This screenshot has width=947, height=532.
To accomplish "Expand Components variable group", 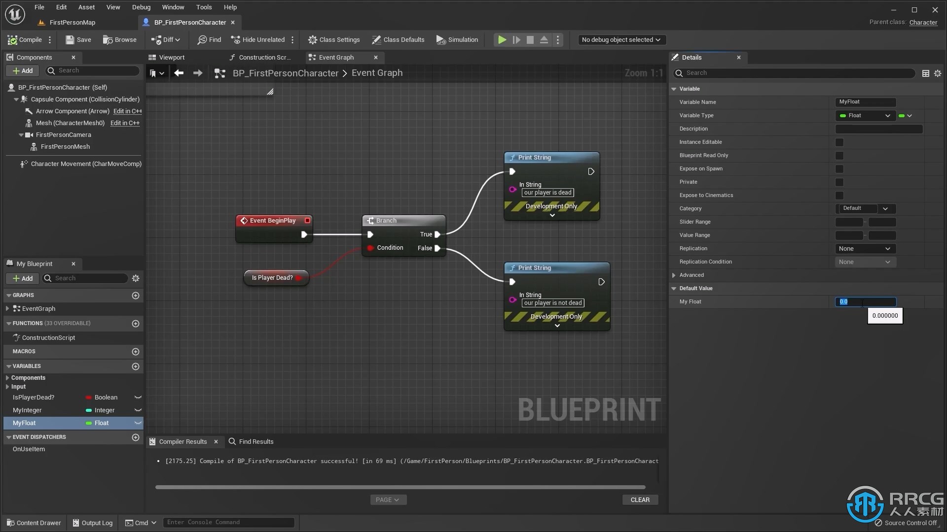I will click(x=7, y=378).
